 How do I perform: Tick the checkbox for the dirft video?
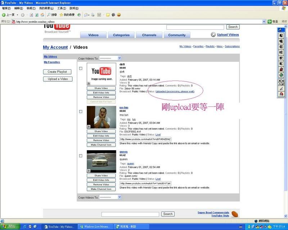click(x=81, y=68)
